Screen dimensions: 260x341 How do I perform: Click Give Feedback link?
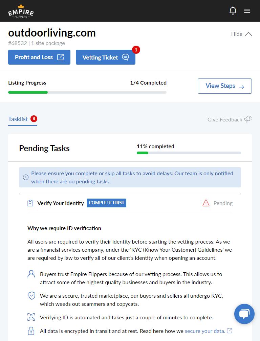click(225, 119)
